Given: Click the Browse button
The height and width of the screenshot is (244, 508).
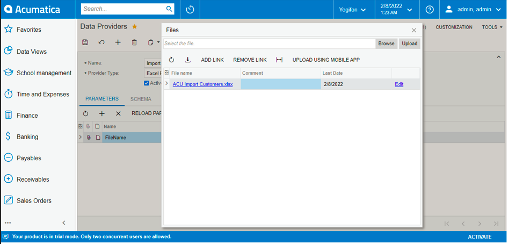Looking at the screenshot, I should (386, 44).
